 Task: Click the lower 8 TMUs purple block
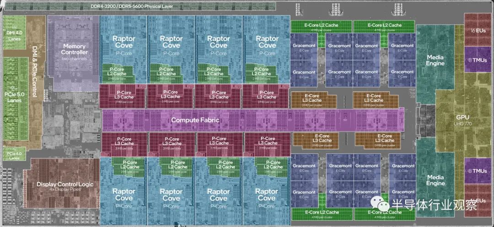(478, 171)
